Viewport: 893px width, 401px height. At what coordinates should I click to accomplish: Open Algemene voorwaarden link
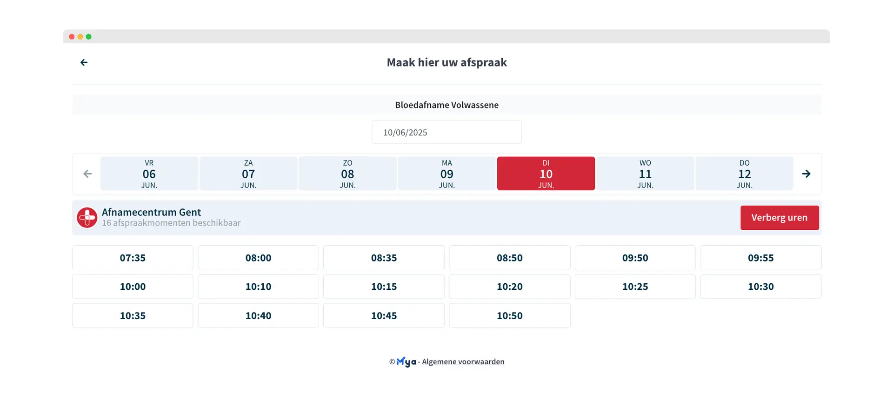tap(463, 361)
